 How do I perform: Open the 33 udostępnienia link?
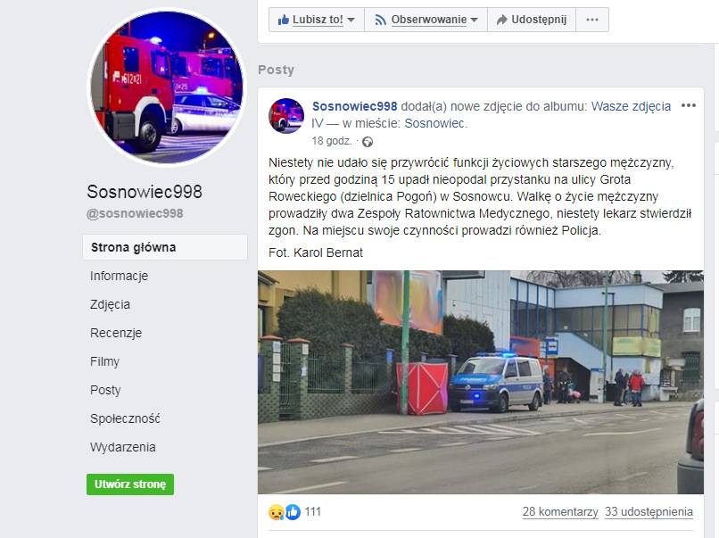[x=649, y=512]
